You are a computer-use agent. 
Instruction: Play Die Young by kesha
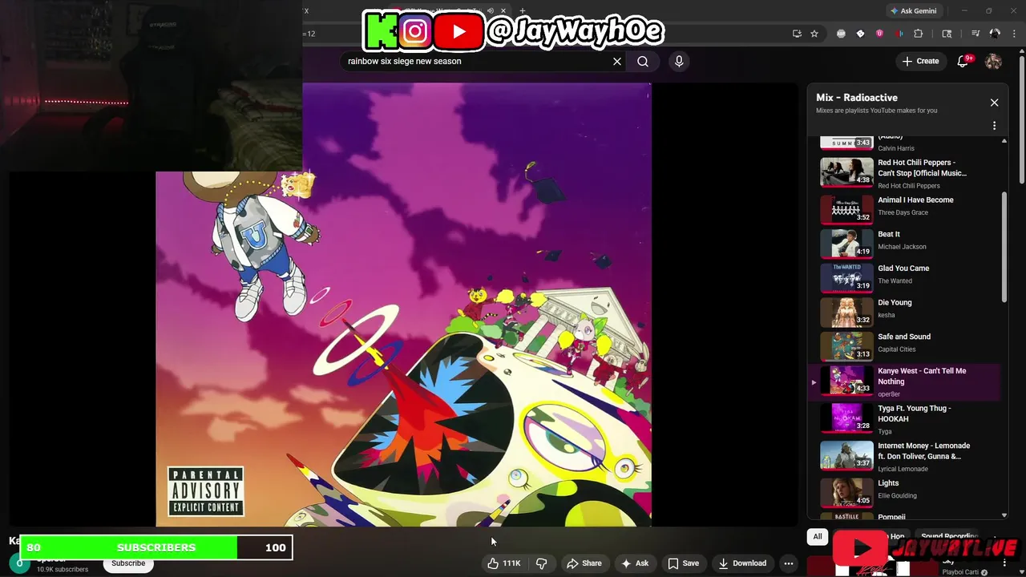tap(906, 310)
